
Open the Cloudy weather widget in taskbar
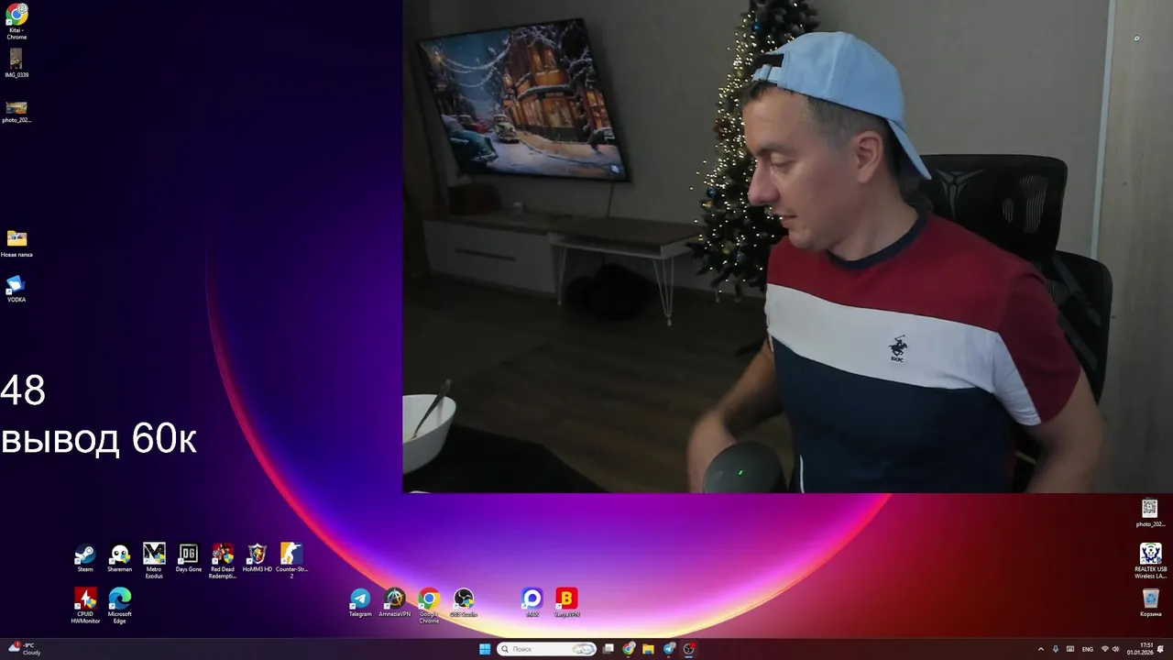coord(25,649)
